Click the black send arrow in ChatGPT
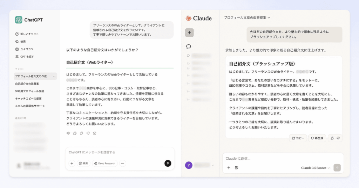Screen dimensions: 359x188 [168, 163]
